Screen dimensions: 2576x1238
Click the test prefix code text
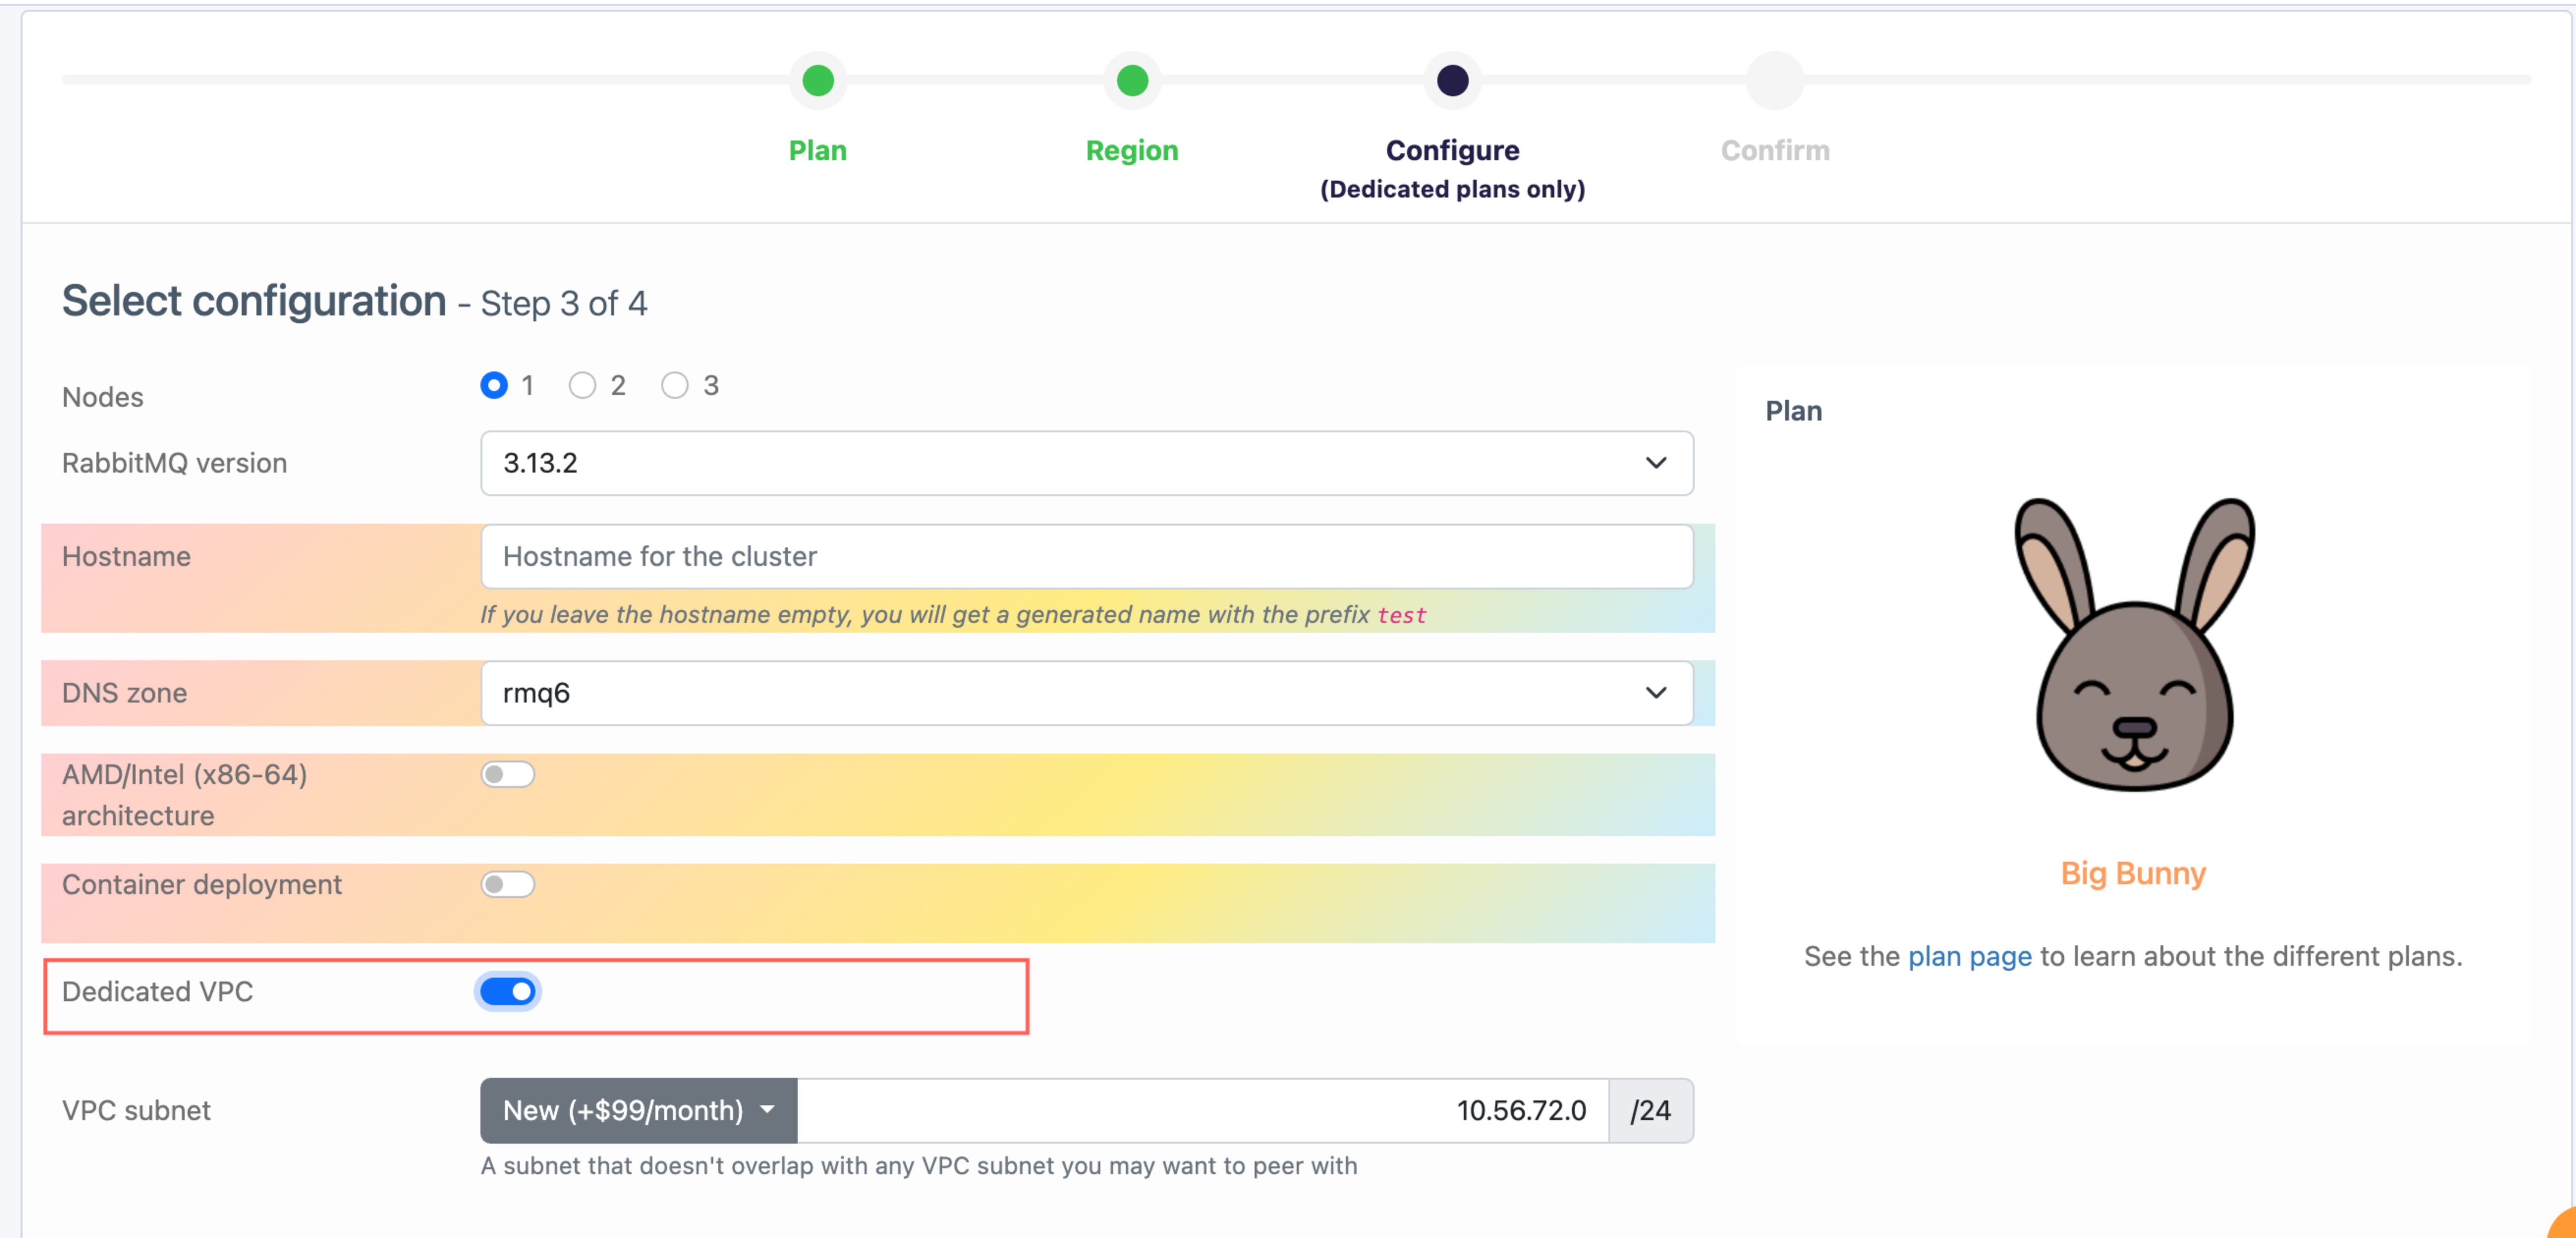[1401, 615]
